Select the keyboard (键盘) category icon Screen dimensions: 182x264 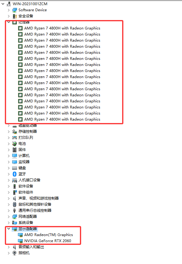click(15, 168)
